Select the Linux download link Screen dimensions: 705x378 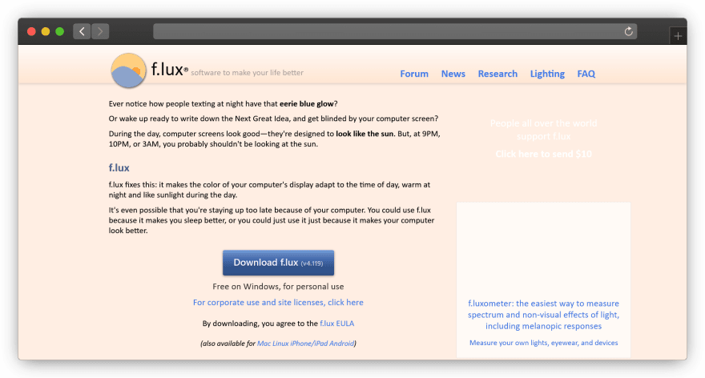(280, 344)
